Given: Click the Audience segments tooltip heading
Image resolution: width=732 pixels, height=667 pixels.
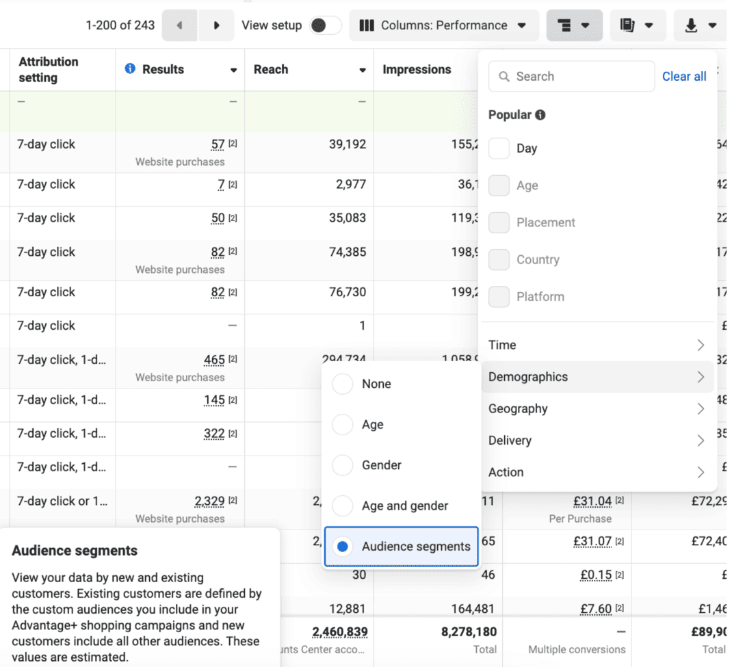Looking at the screenshot, I should pyautogui.click(x=75, y=551).
